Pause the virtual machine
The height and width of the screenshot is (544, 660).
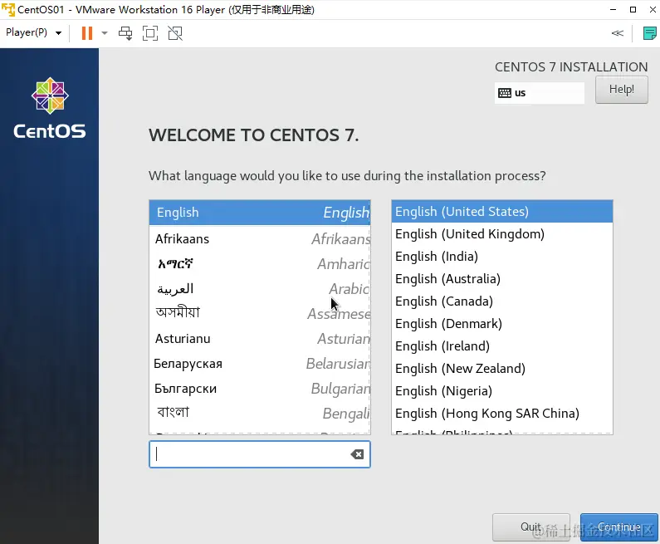point(86,33)
